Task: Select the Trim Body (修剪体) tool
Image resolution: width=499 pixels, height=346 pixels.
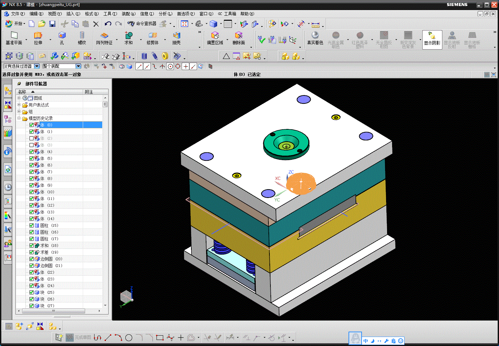Action: pyautogui.click(x=152, y=36)
